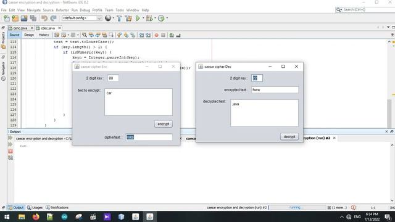Screen dimensions: 395x222
Task: Open the Tools menu
Action: click(x=120, y=10)
